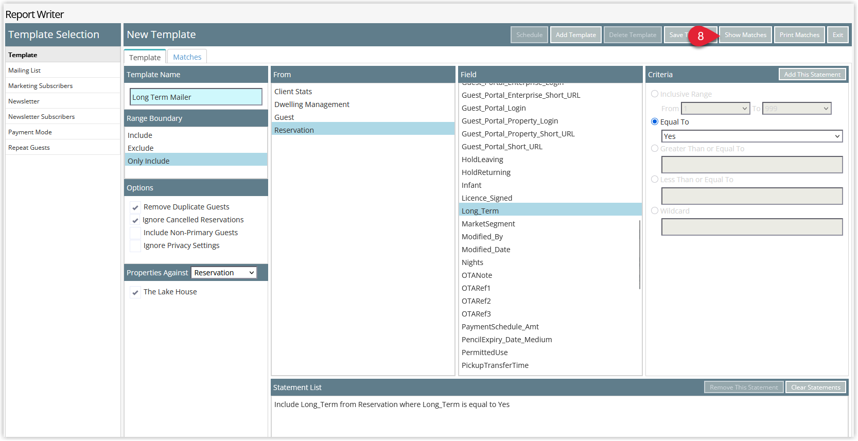Viewport: 858px width, 441px height.
Task: Select Exclude in Range Boundary
Action: (196, 148)
